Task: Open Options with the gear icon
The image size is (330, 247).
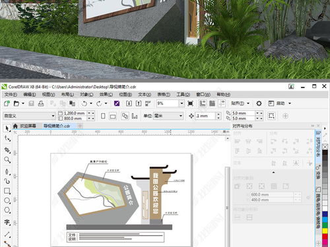Action: coord(259,103)
